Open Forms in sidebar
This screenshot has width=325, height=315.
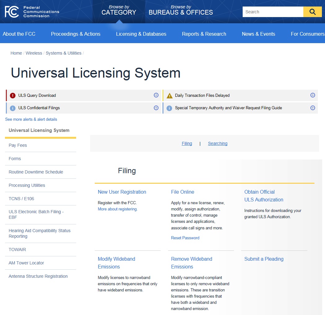coord(15,159)
